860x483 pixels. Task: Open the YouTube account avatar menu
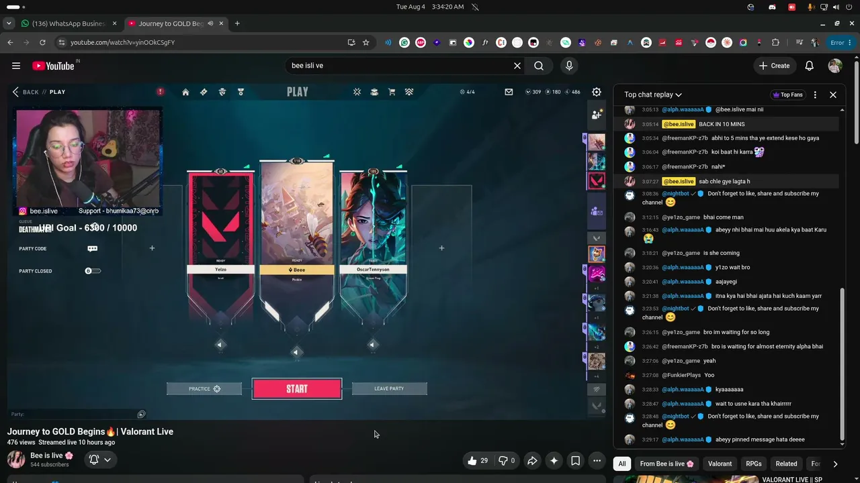835,66
